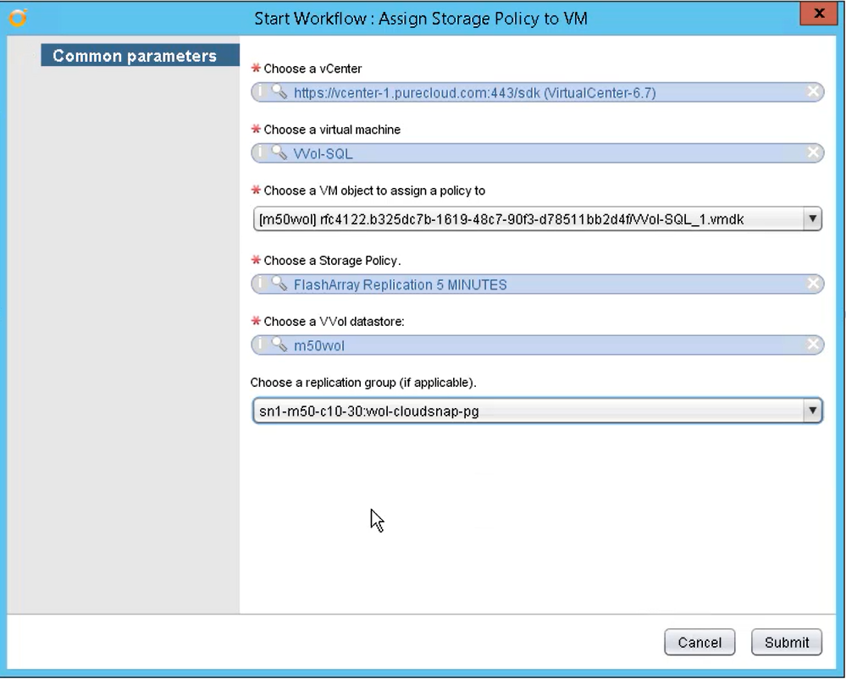Image resolution: width=846 pixels, height=679 pixels.
Task: Close the Start Workflow dialog
Action: (x=818, y=14)
